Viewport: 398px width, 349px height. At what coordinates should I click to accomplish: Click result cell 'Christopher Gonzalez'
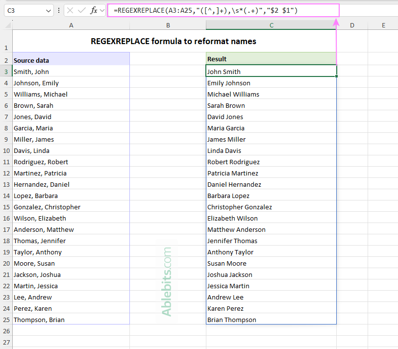click(x=271, y=206)
